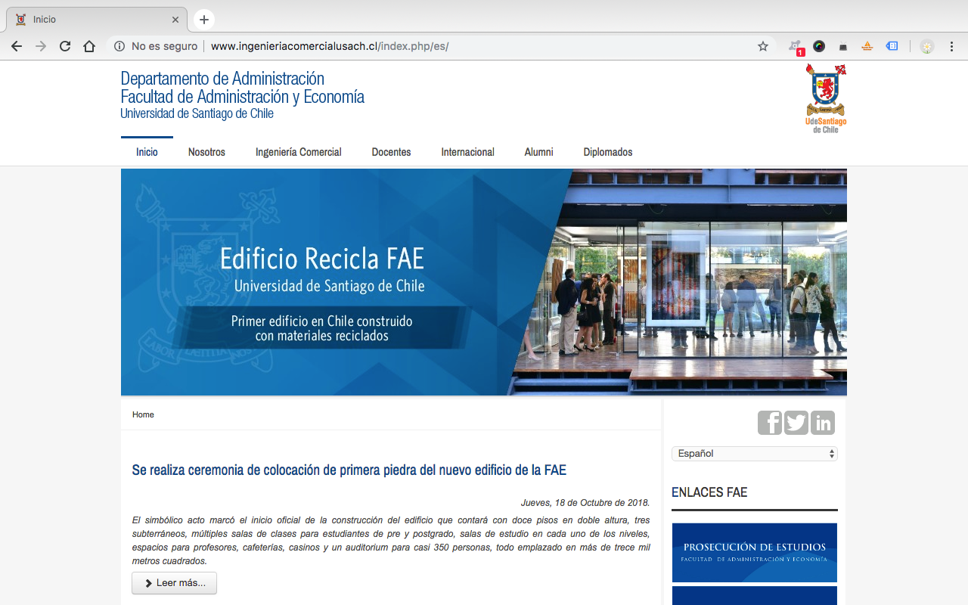Open Chrome's three-dot menu
The height and width of the screenshot is (605, 968).
click(x=951, y=46)
